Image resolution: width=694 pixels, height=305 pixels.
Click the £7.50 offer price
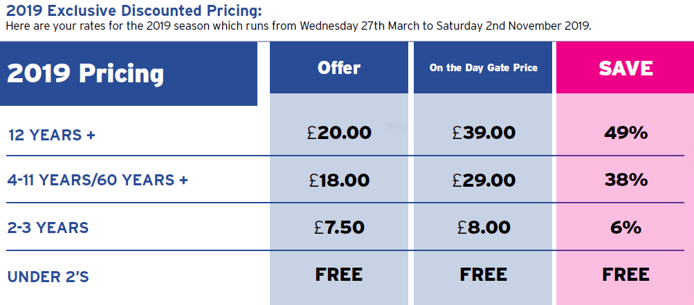[339, 227]
